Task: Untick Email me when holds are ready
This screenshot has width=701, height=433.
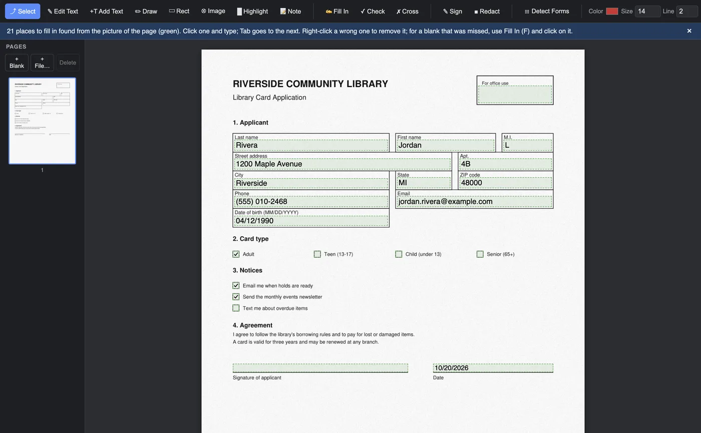Action: 236,285
